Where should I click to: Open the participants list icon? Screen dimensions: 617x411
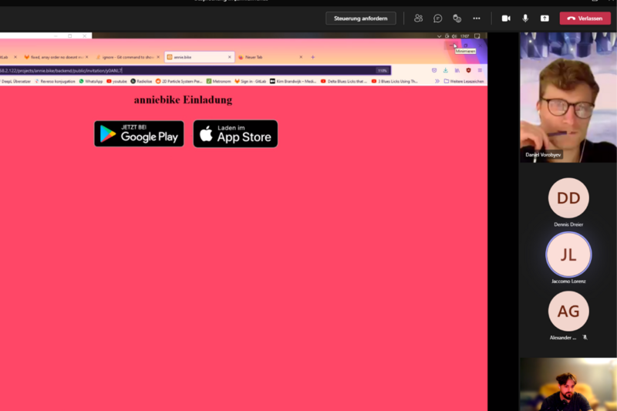(x=418, y=18)
